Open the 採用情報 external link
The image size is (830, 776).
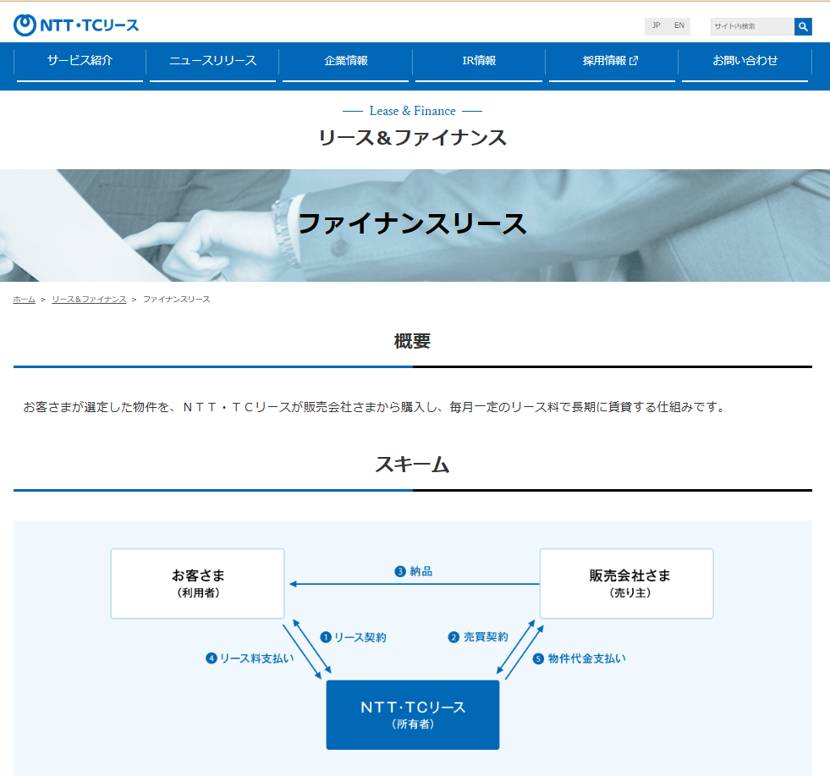612,62
